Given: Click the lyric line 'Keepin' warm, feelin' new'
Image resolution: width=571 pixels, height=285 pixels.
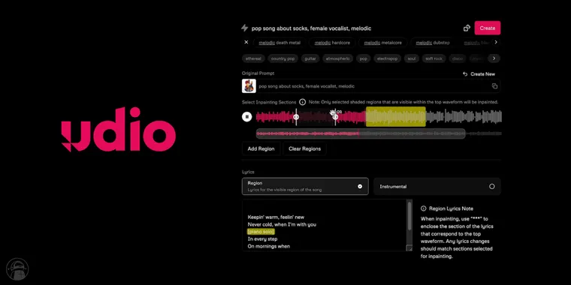Looking at the screenshot, I should pos(276,217).
